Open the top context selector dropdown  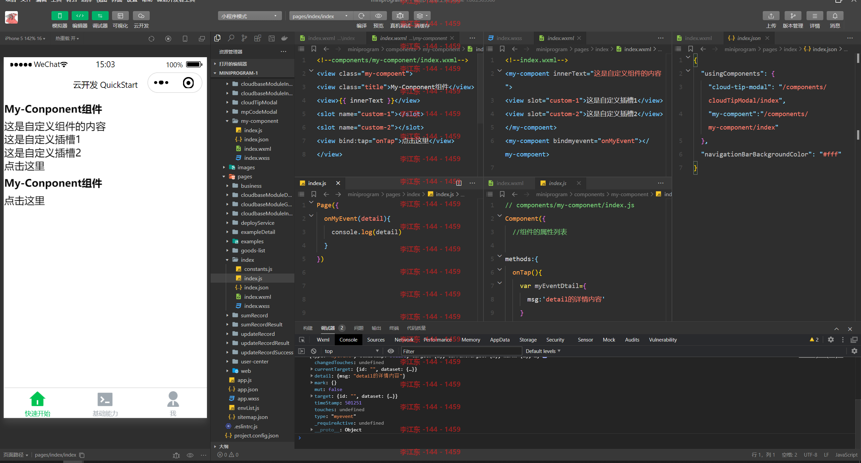point(352,351)
